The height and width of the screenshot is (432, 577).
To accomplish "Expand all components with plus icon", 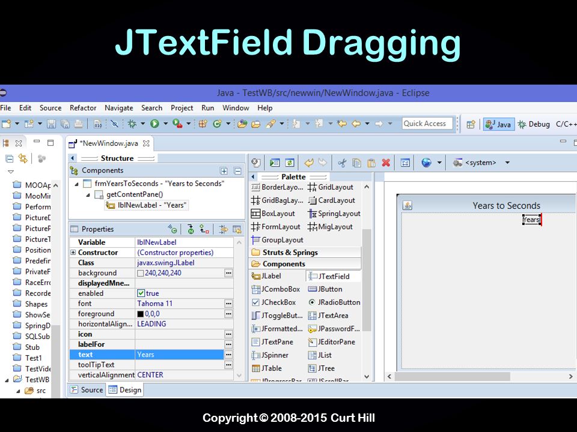I will pyautogui.click(x=224, y=171).
